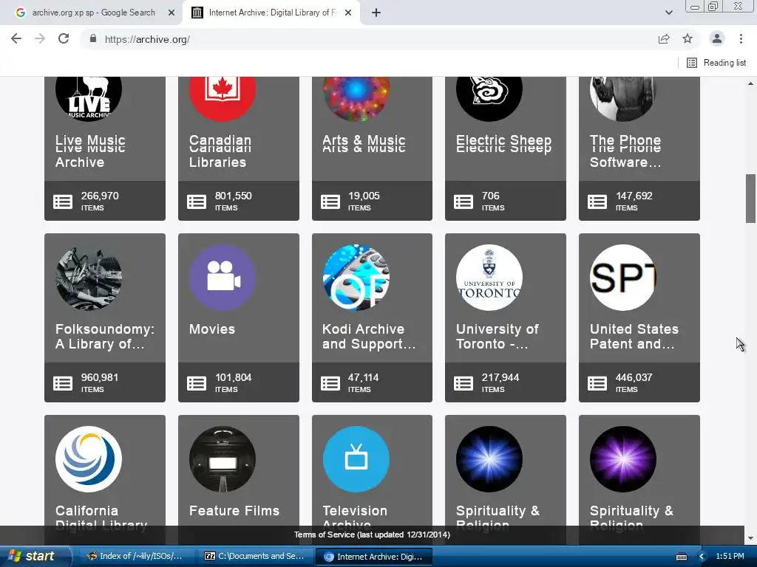
Task: Bookmark page with the star icon
Action: point(688,39)
